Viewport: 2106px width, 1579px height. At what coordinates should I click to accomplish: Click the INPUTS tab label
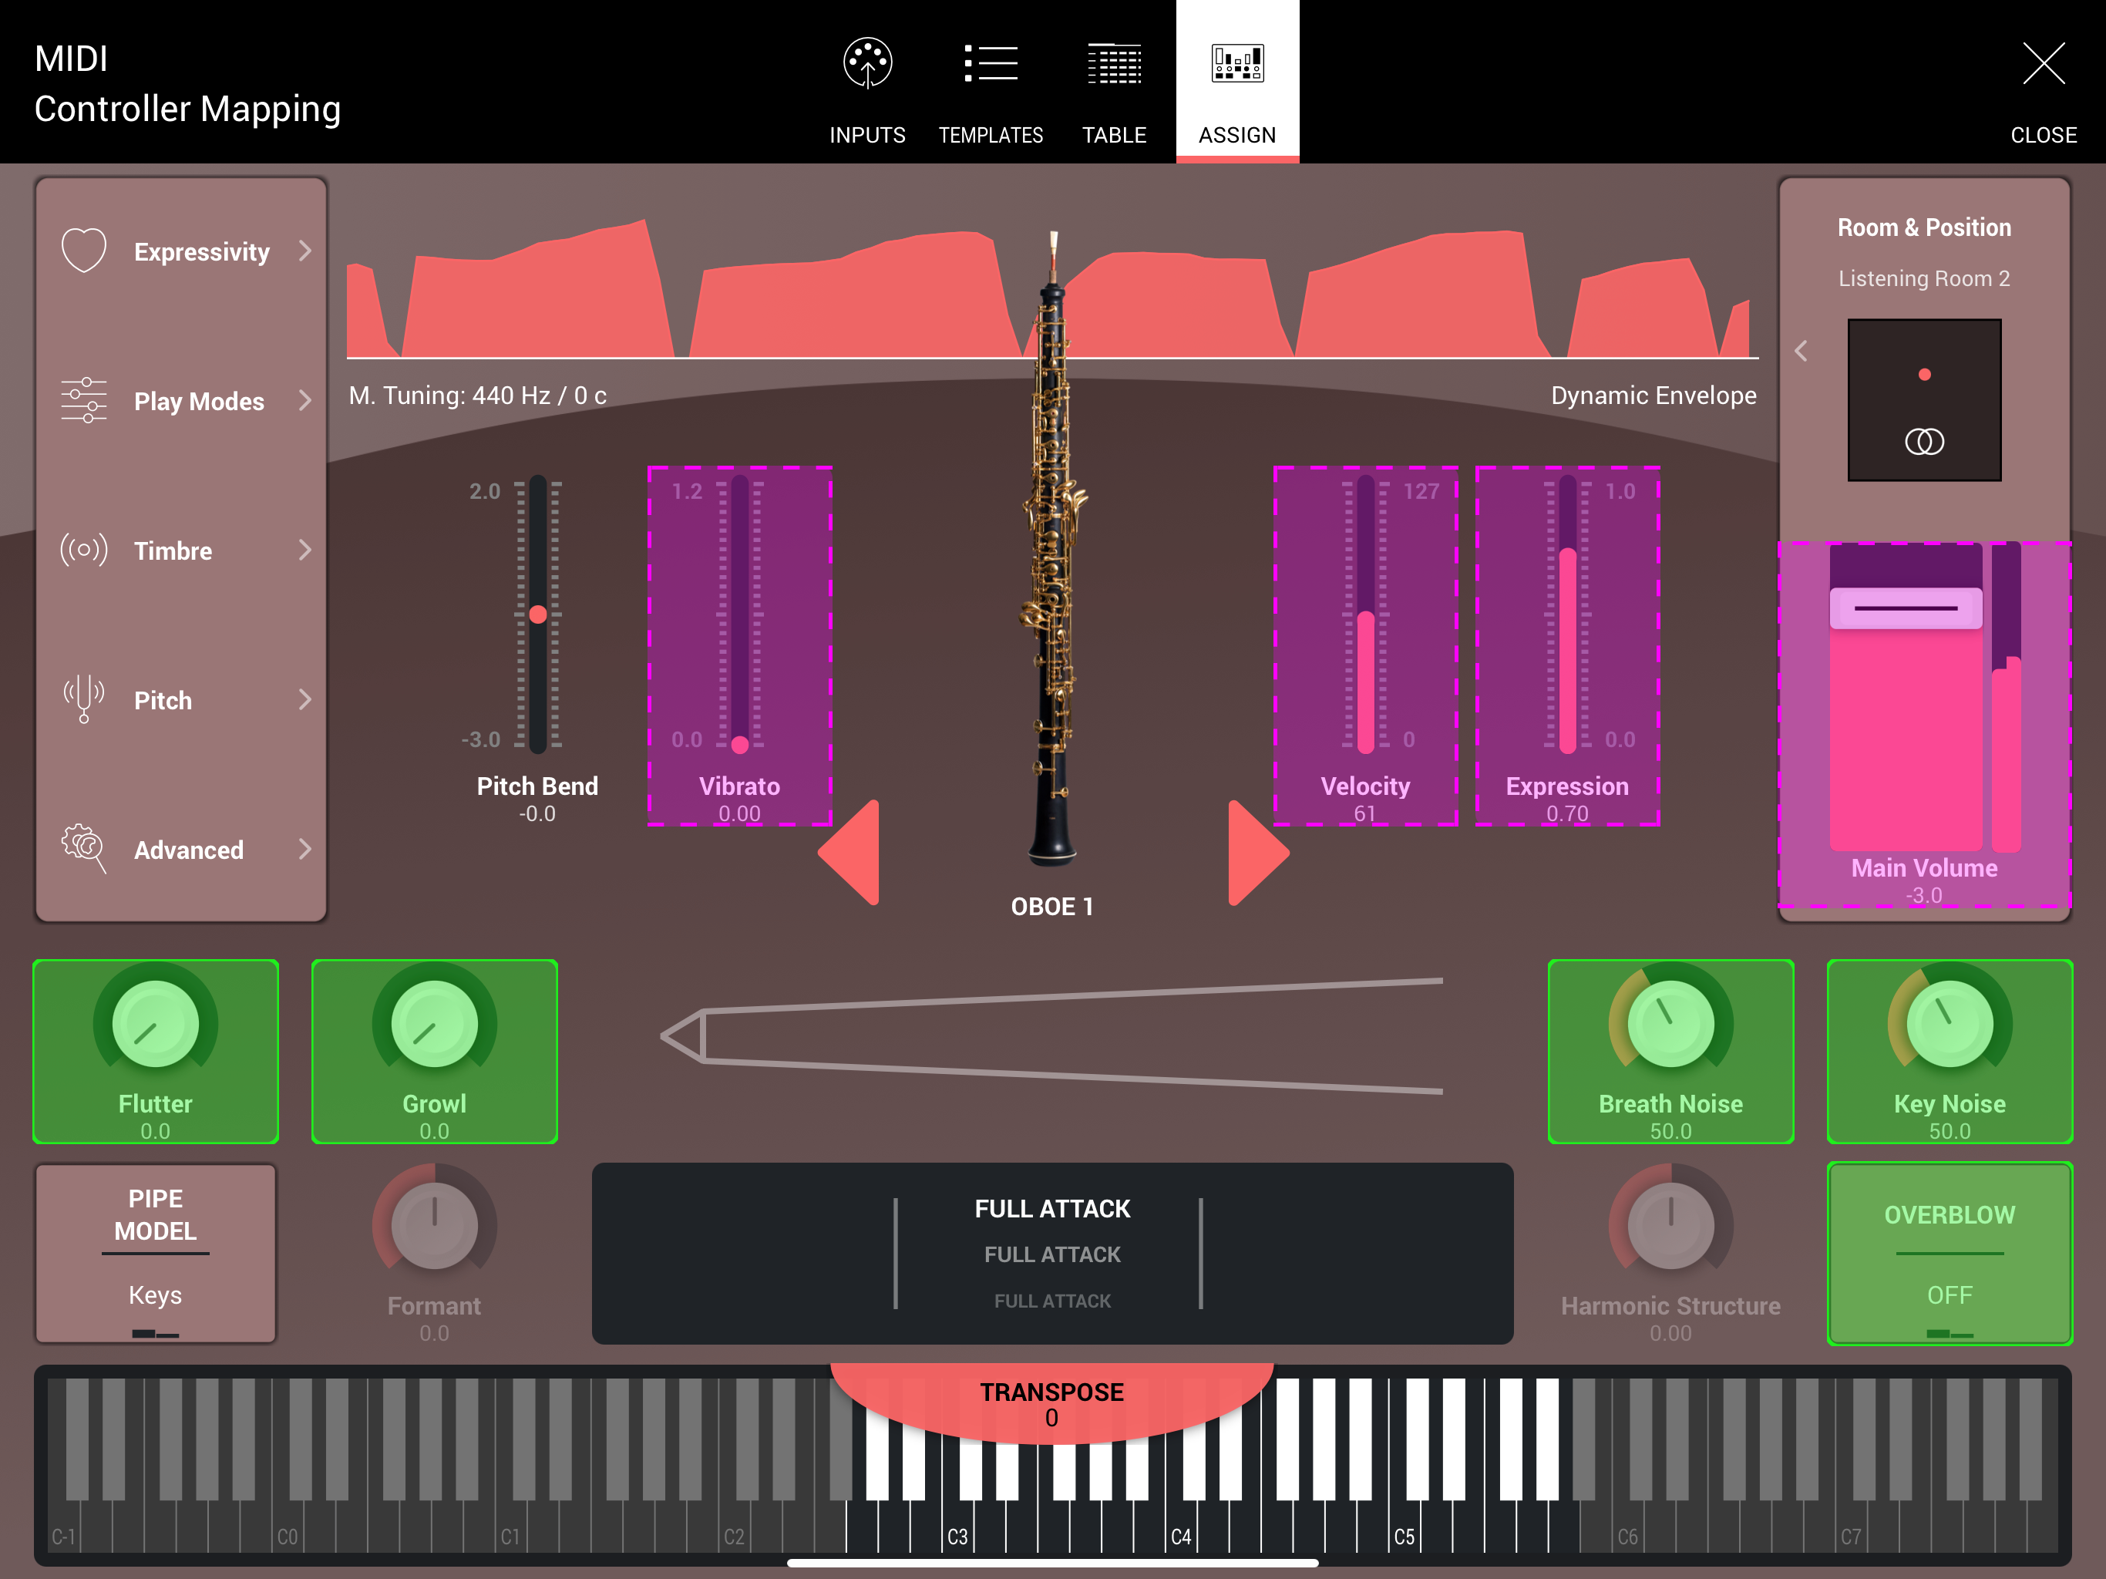click(x=867, y=135)
